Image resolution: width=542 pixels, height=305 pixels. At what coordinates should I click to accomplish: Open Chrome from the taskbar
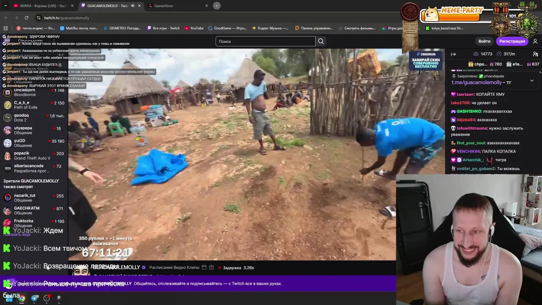coord(22,298)
